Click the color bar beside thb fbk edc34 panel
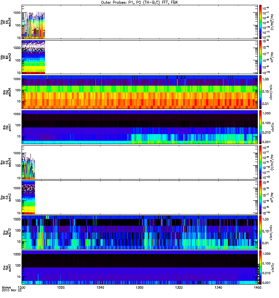 pos(260,92)
